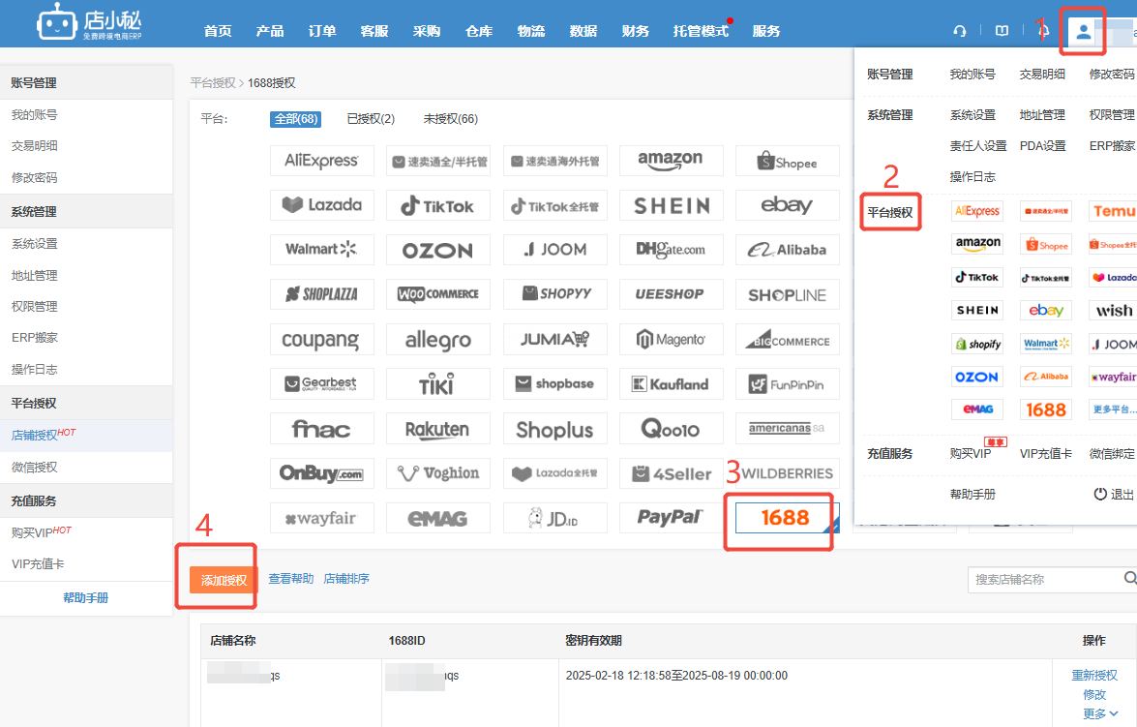1137x727 pixels.
Task: Select the PayPal platform tile
Action: (x=671, y=518)
